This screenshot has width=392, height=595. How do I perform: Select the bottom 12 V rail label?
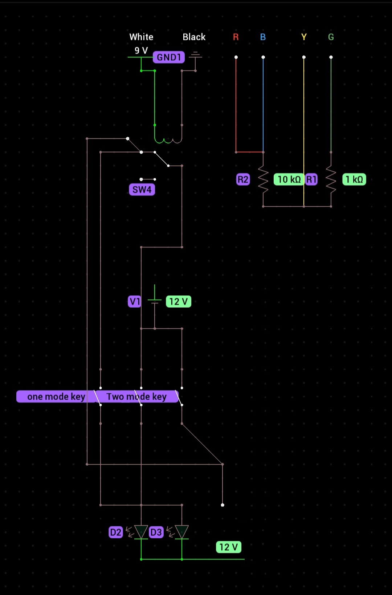(x=229, y=547)
